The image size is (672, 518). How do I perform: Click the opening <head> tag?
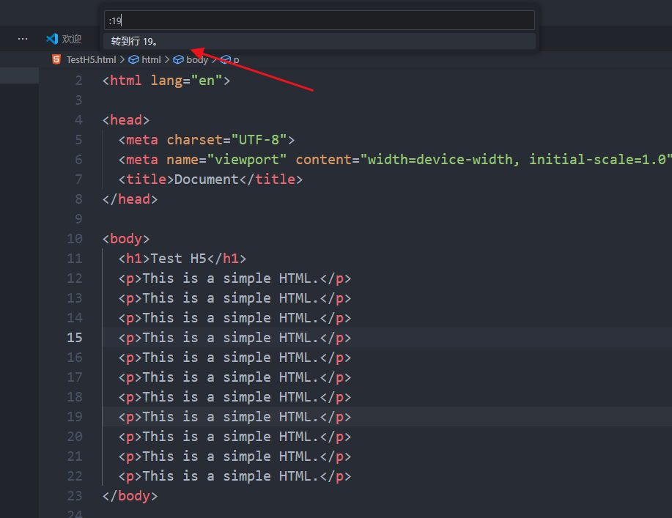(126, 120)
